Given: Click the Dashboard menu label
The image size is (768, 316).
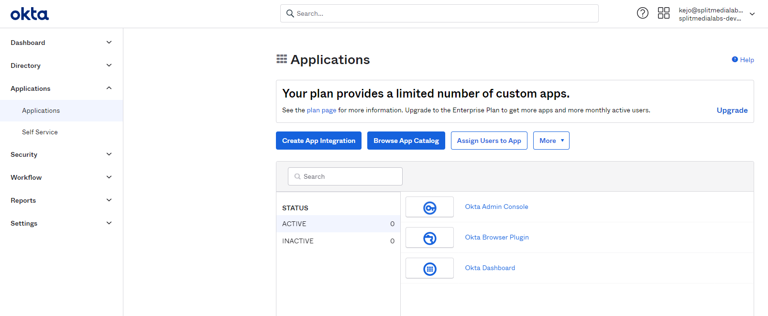Looking at the screenshot, I should click(28, 43).
